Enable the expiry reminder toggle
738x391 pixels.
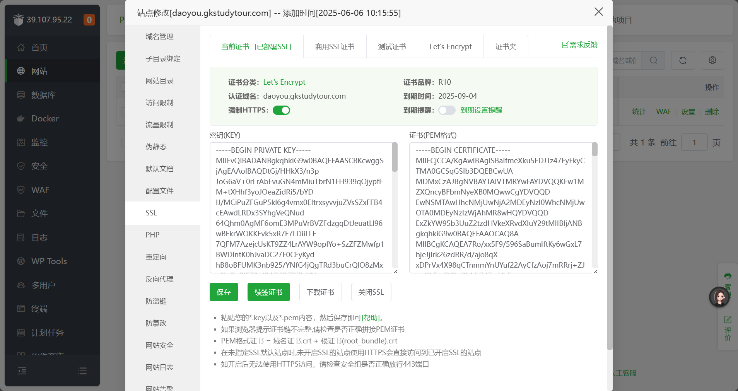[446, 110]
